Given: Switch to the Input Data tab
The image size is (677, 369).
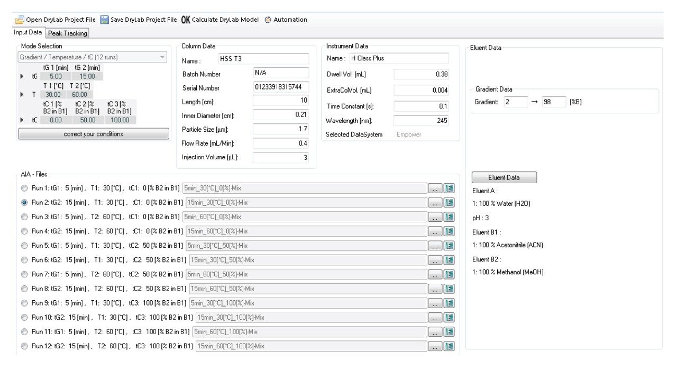Looking at the screenshot, I should (x=28, y=32).
